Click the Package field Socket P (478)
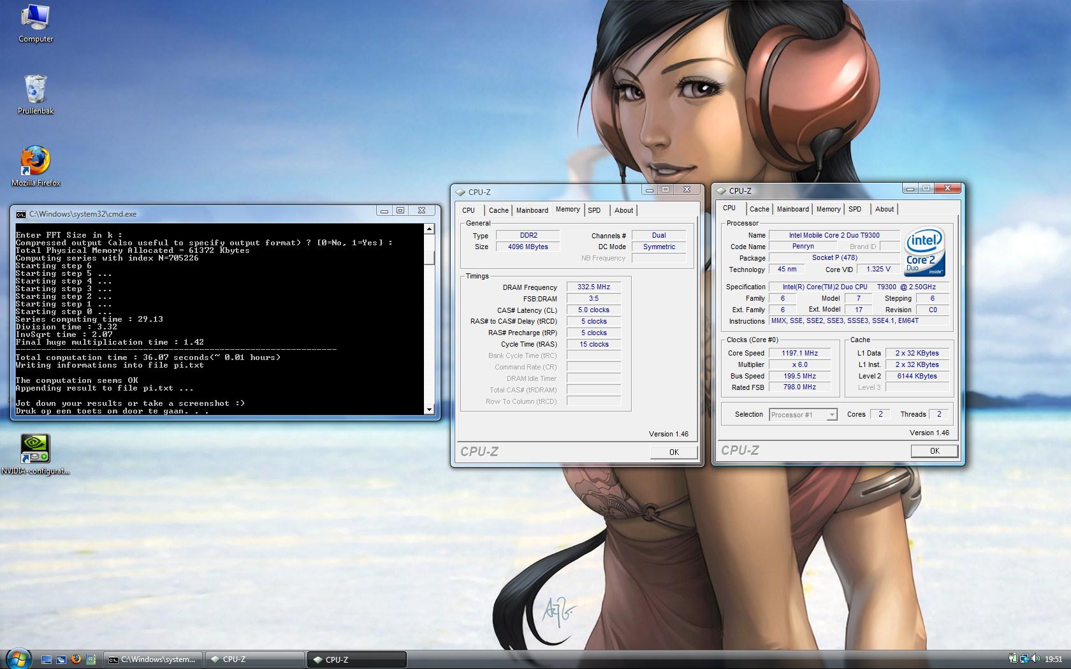This screenshot has width=1071, height=669. click(834, 258)
